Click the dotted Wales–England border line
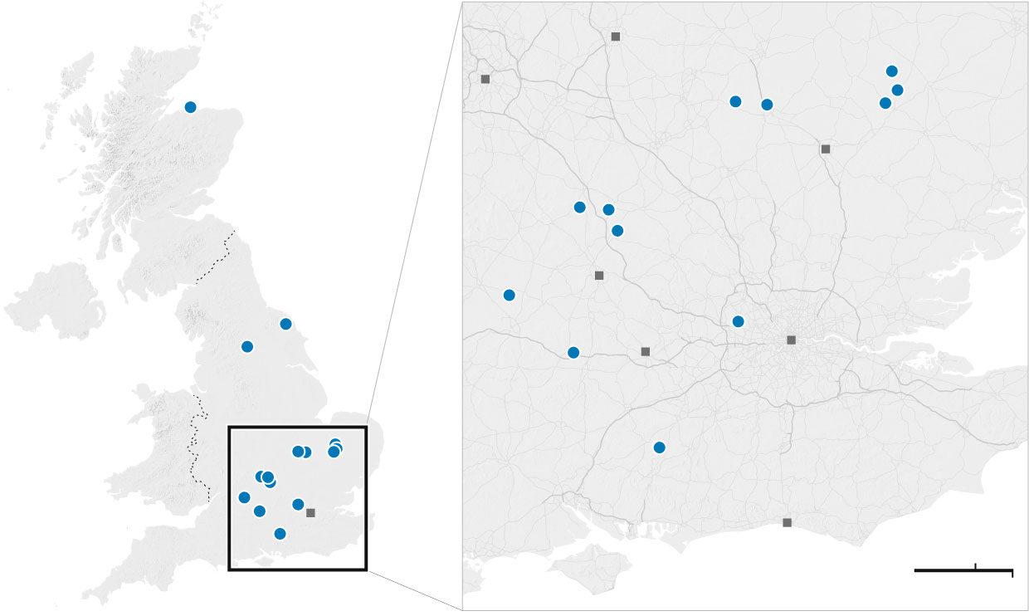This screenshot has height=616, width=1029. click(x=198, y=448)
